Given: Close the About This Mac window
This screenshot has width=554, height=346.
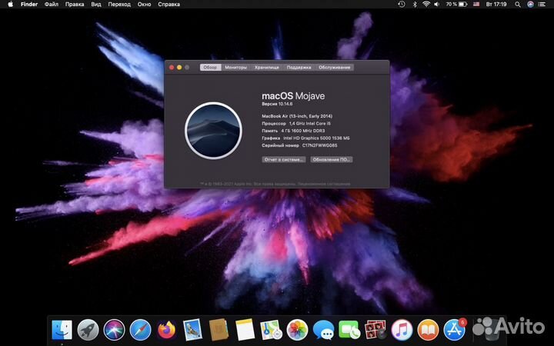Looking at the screenshot, I should 172,67.
